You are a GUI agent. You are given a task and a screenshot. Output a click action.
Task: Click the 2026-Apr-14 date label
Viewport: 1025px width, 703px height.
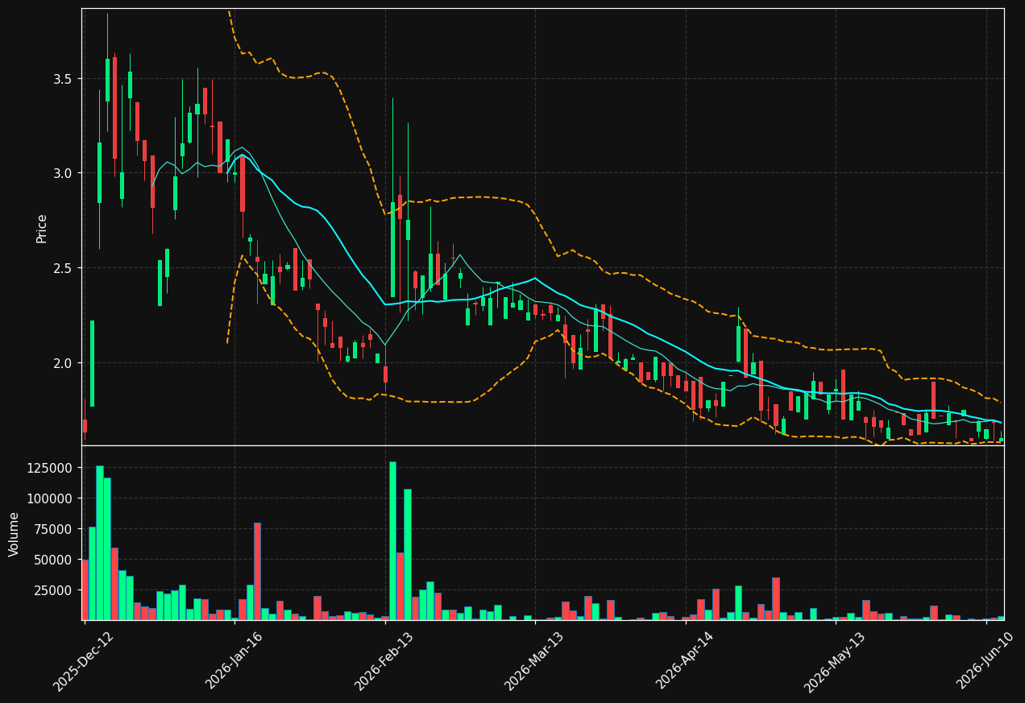click(x=684, y=661)
